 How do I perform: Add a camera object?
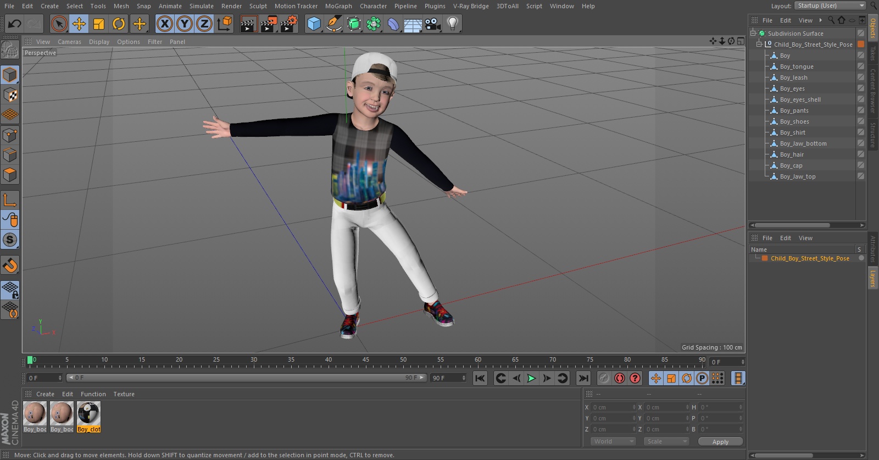(x=433, y=24)
